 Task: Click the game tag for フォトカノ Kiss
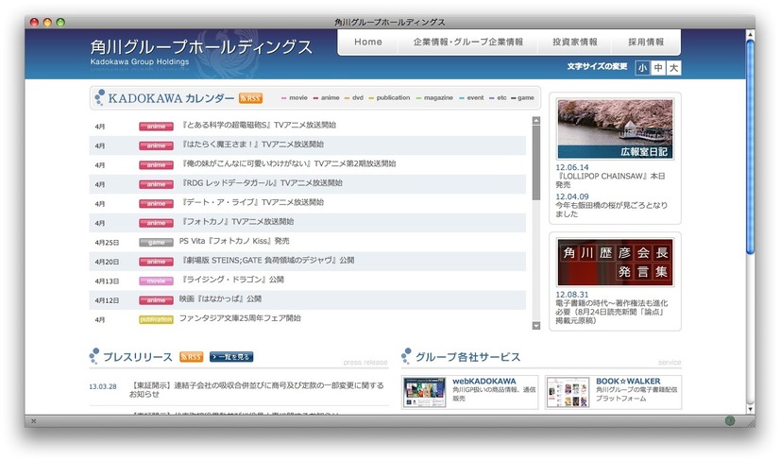coord(156,243)
